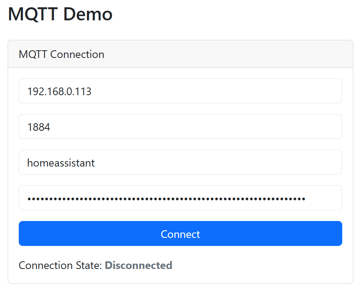Click the port field containing 1884
This screenshot has width=361, height=292.
click(x=180, y=127)
